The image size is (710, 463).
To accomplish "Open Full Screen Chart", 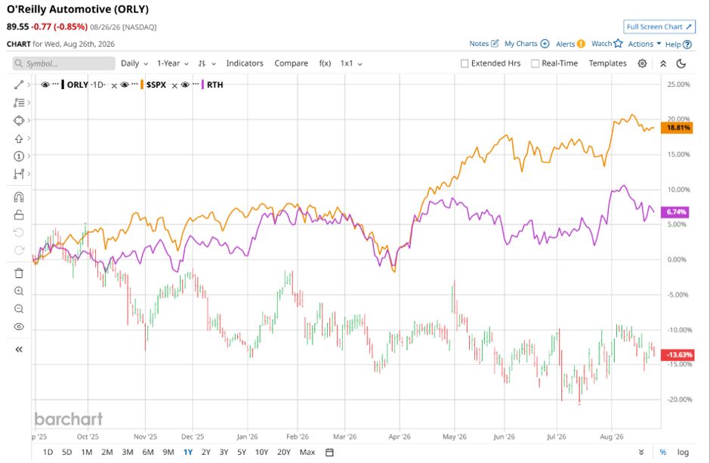I will tap(659, 26).
